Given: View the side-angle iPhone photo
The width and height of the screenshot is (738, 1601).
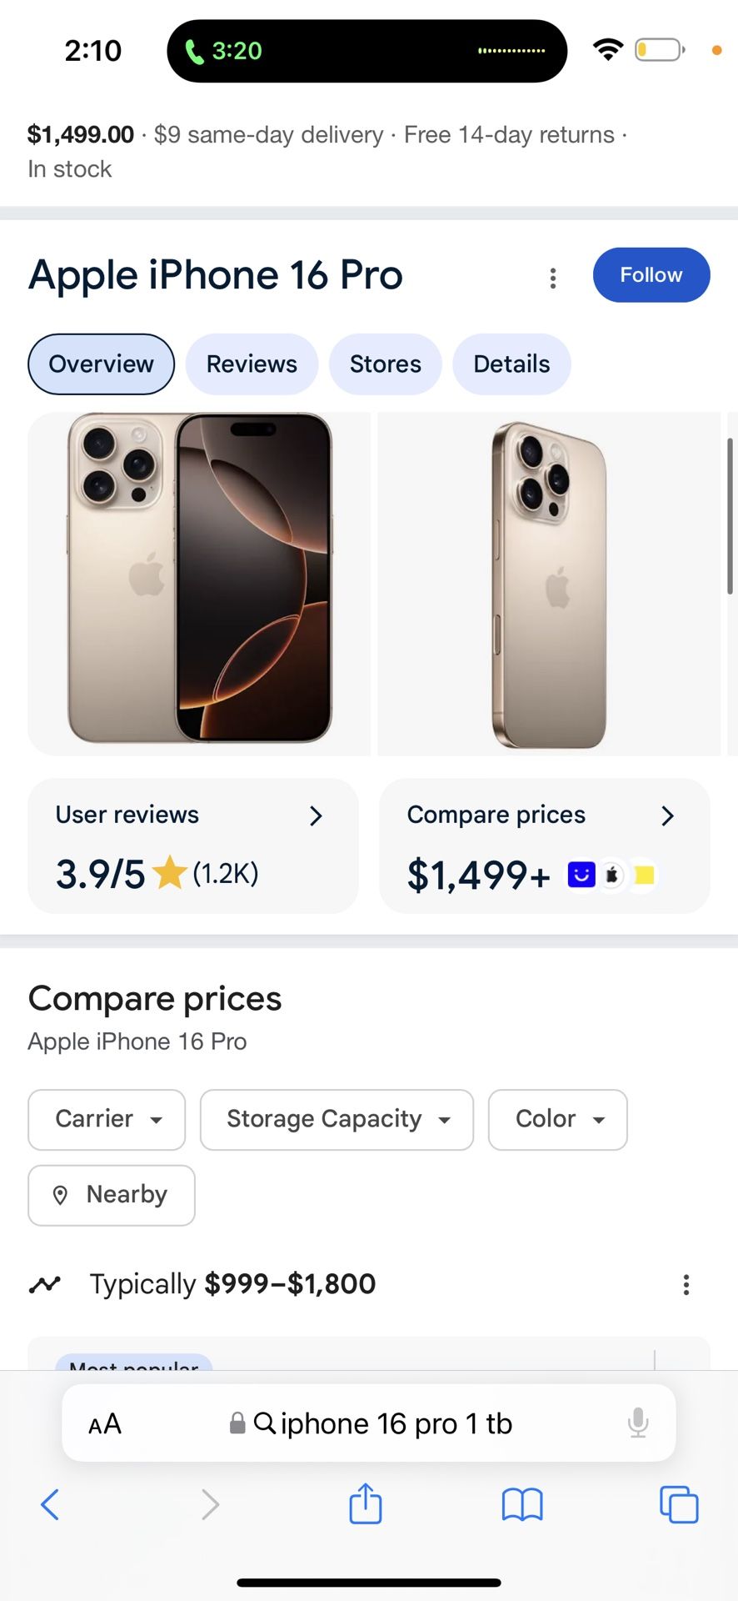Looking at the screenshot, I should pos(549,584).
